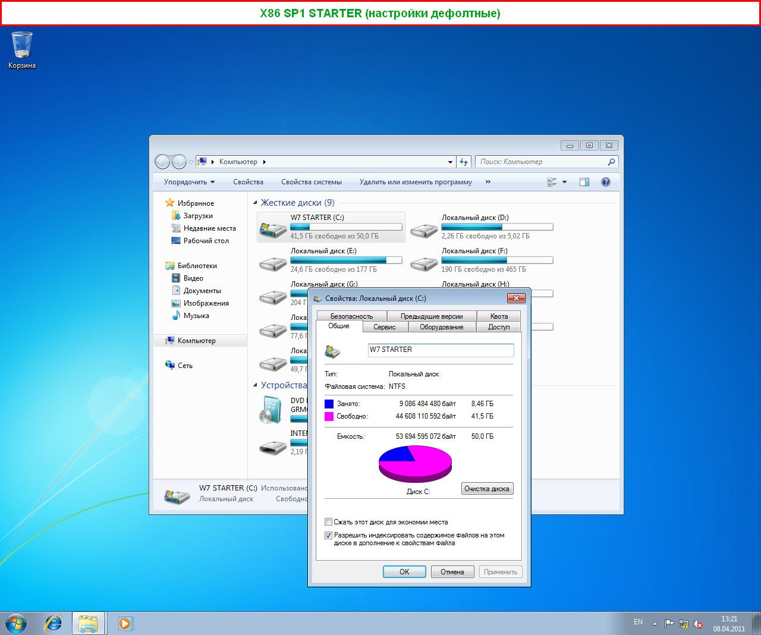This screenshot has width=761, height=635.
Task: Toggle the preview pane icon
Action: tap(584, 182)
